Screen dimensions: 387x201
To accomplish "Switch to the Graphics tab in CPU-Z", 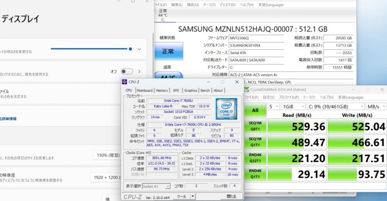I will (x=190, y=90).
